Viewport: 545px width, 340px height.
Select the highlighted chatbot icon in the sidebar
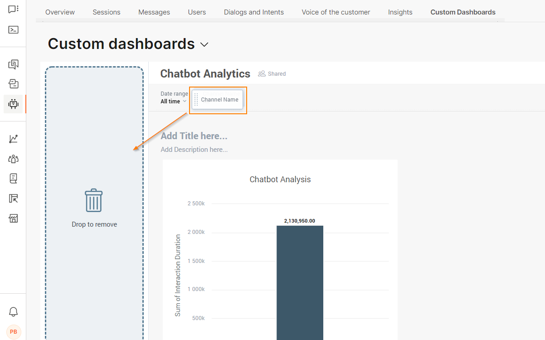click(13, 104)
